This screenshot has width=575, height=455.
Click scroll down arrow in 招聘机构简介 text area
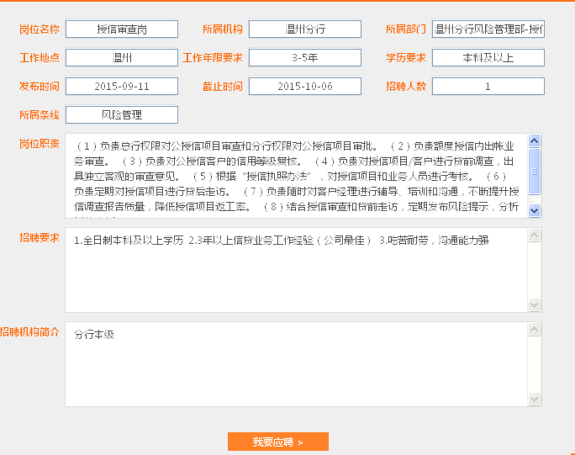pos(535,398)
